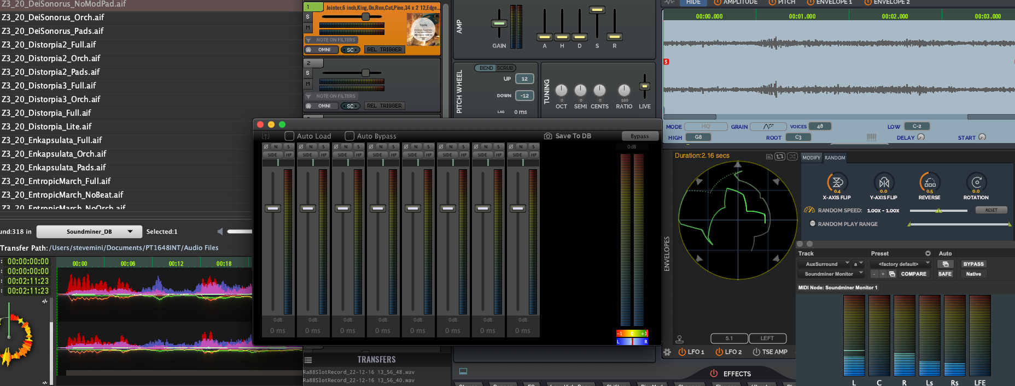Click the Save To DB button
This screenshot has height=386, width=1015.
tap(573, 136)
